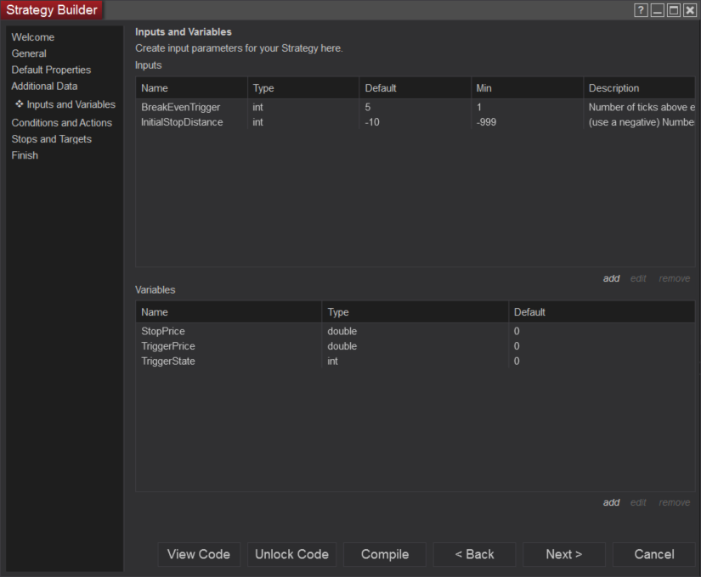Click the Strategy Builder title label
Image resolution: width=701 pixels, height=577 pixels.
point(52,10)
